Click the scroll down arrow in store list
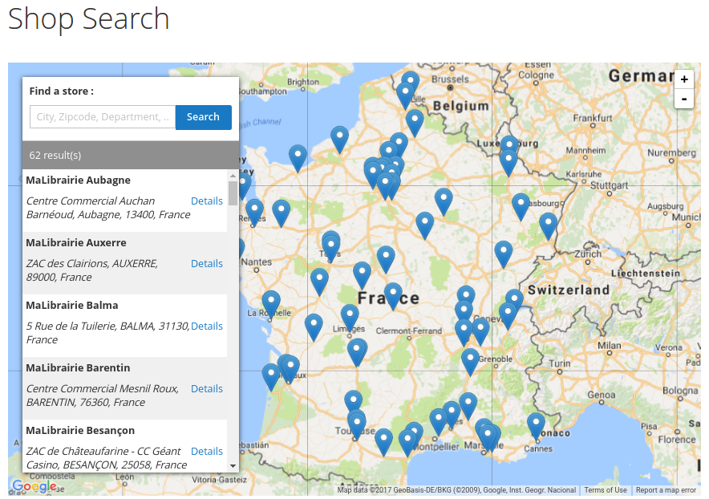 (x=233, y=466)
